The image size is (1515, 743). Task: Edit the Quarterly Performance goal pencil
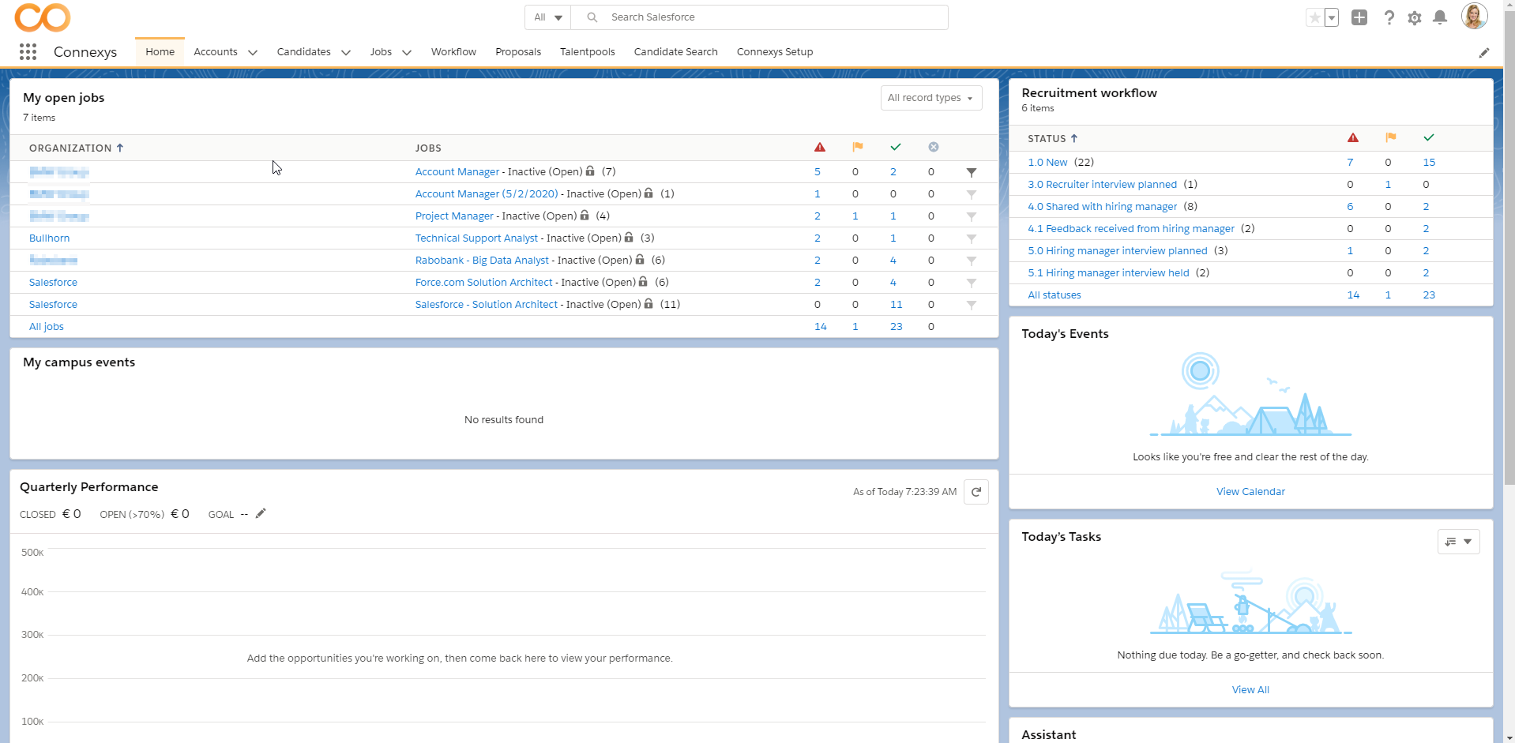point(261,513)
